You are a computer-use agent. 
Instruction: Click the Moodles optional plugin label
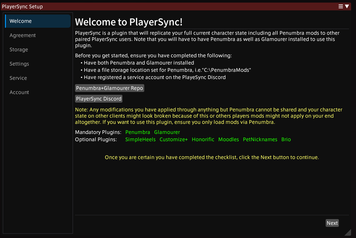tap(228, 140)
